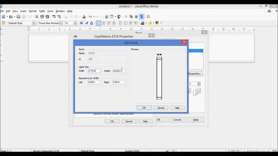This screenshot has height=156, width=278.
Task: Click the Export as PDF icon
Action: [x=36, y=16]
